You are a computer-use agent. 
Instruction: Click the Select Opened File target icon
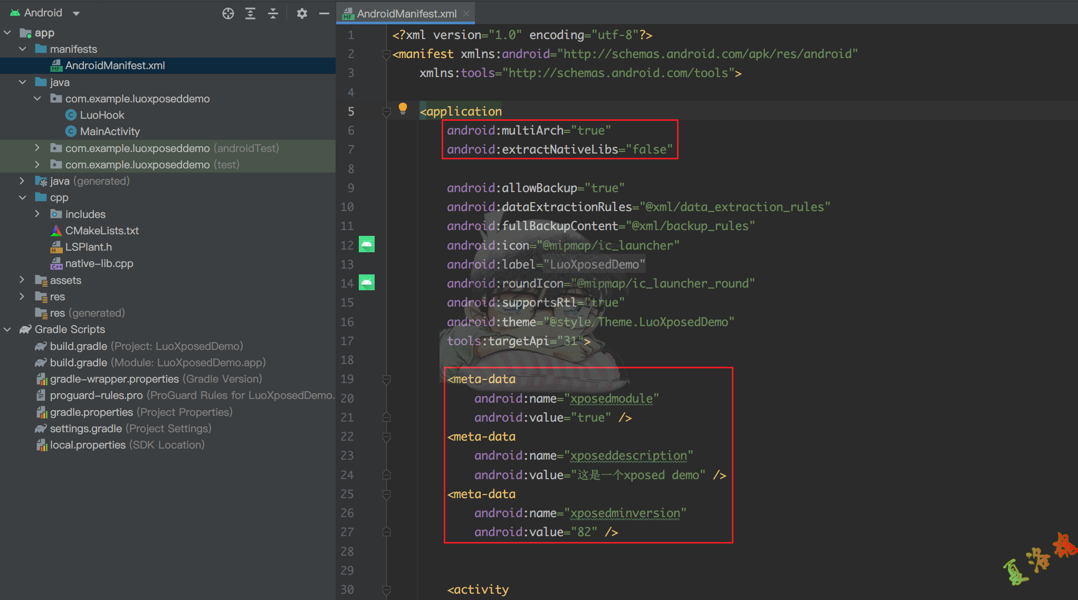pos(228,13)
